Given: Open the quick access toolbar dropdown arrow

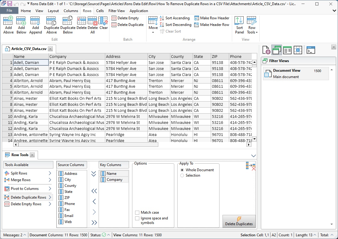Looking at the screenshot, I should click(x=28, y=4).
